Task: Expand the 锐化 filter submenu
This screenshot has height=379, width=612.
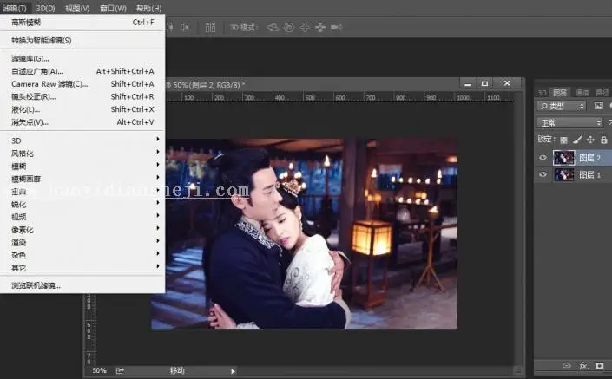Action: [x=82, y=205]
